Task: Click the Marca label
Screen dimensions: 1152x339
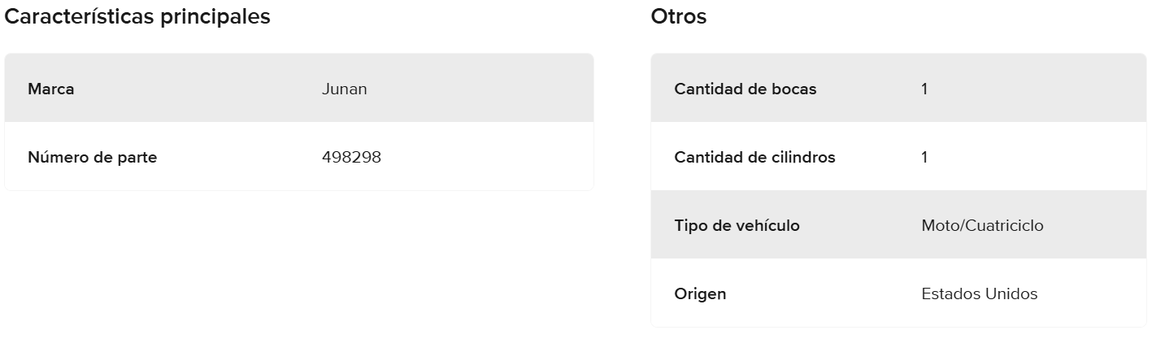Action: click(50, 89)
